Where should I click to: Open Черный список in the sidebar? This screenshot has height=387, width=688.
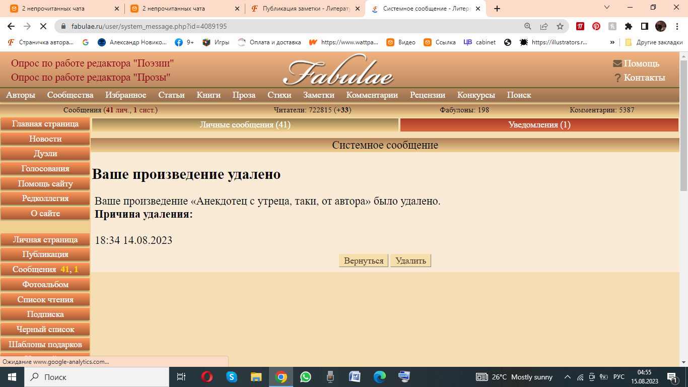coord(45,330)
